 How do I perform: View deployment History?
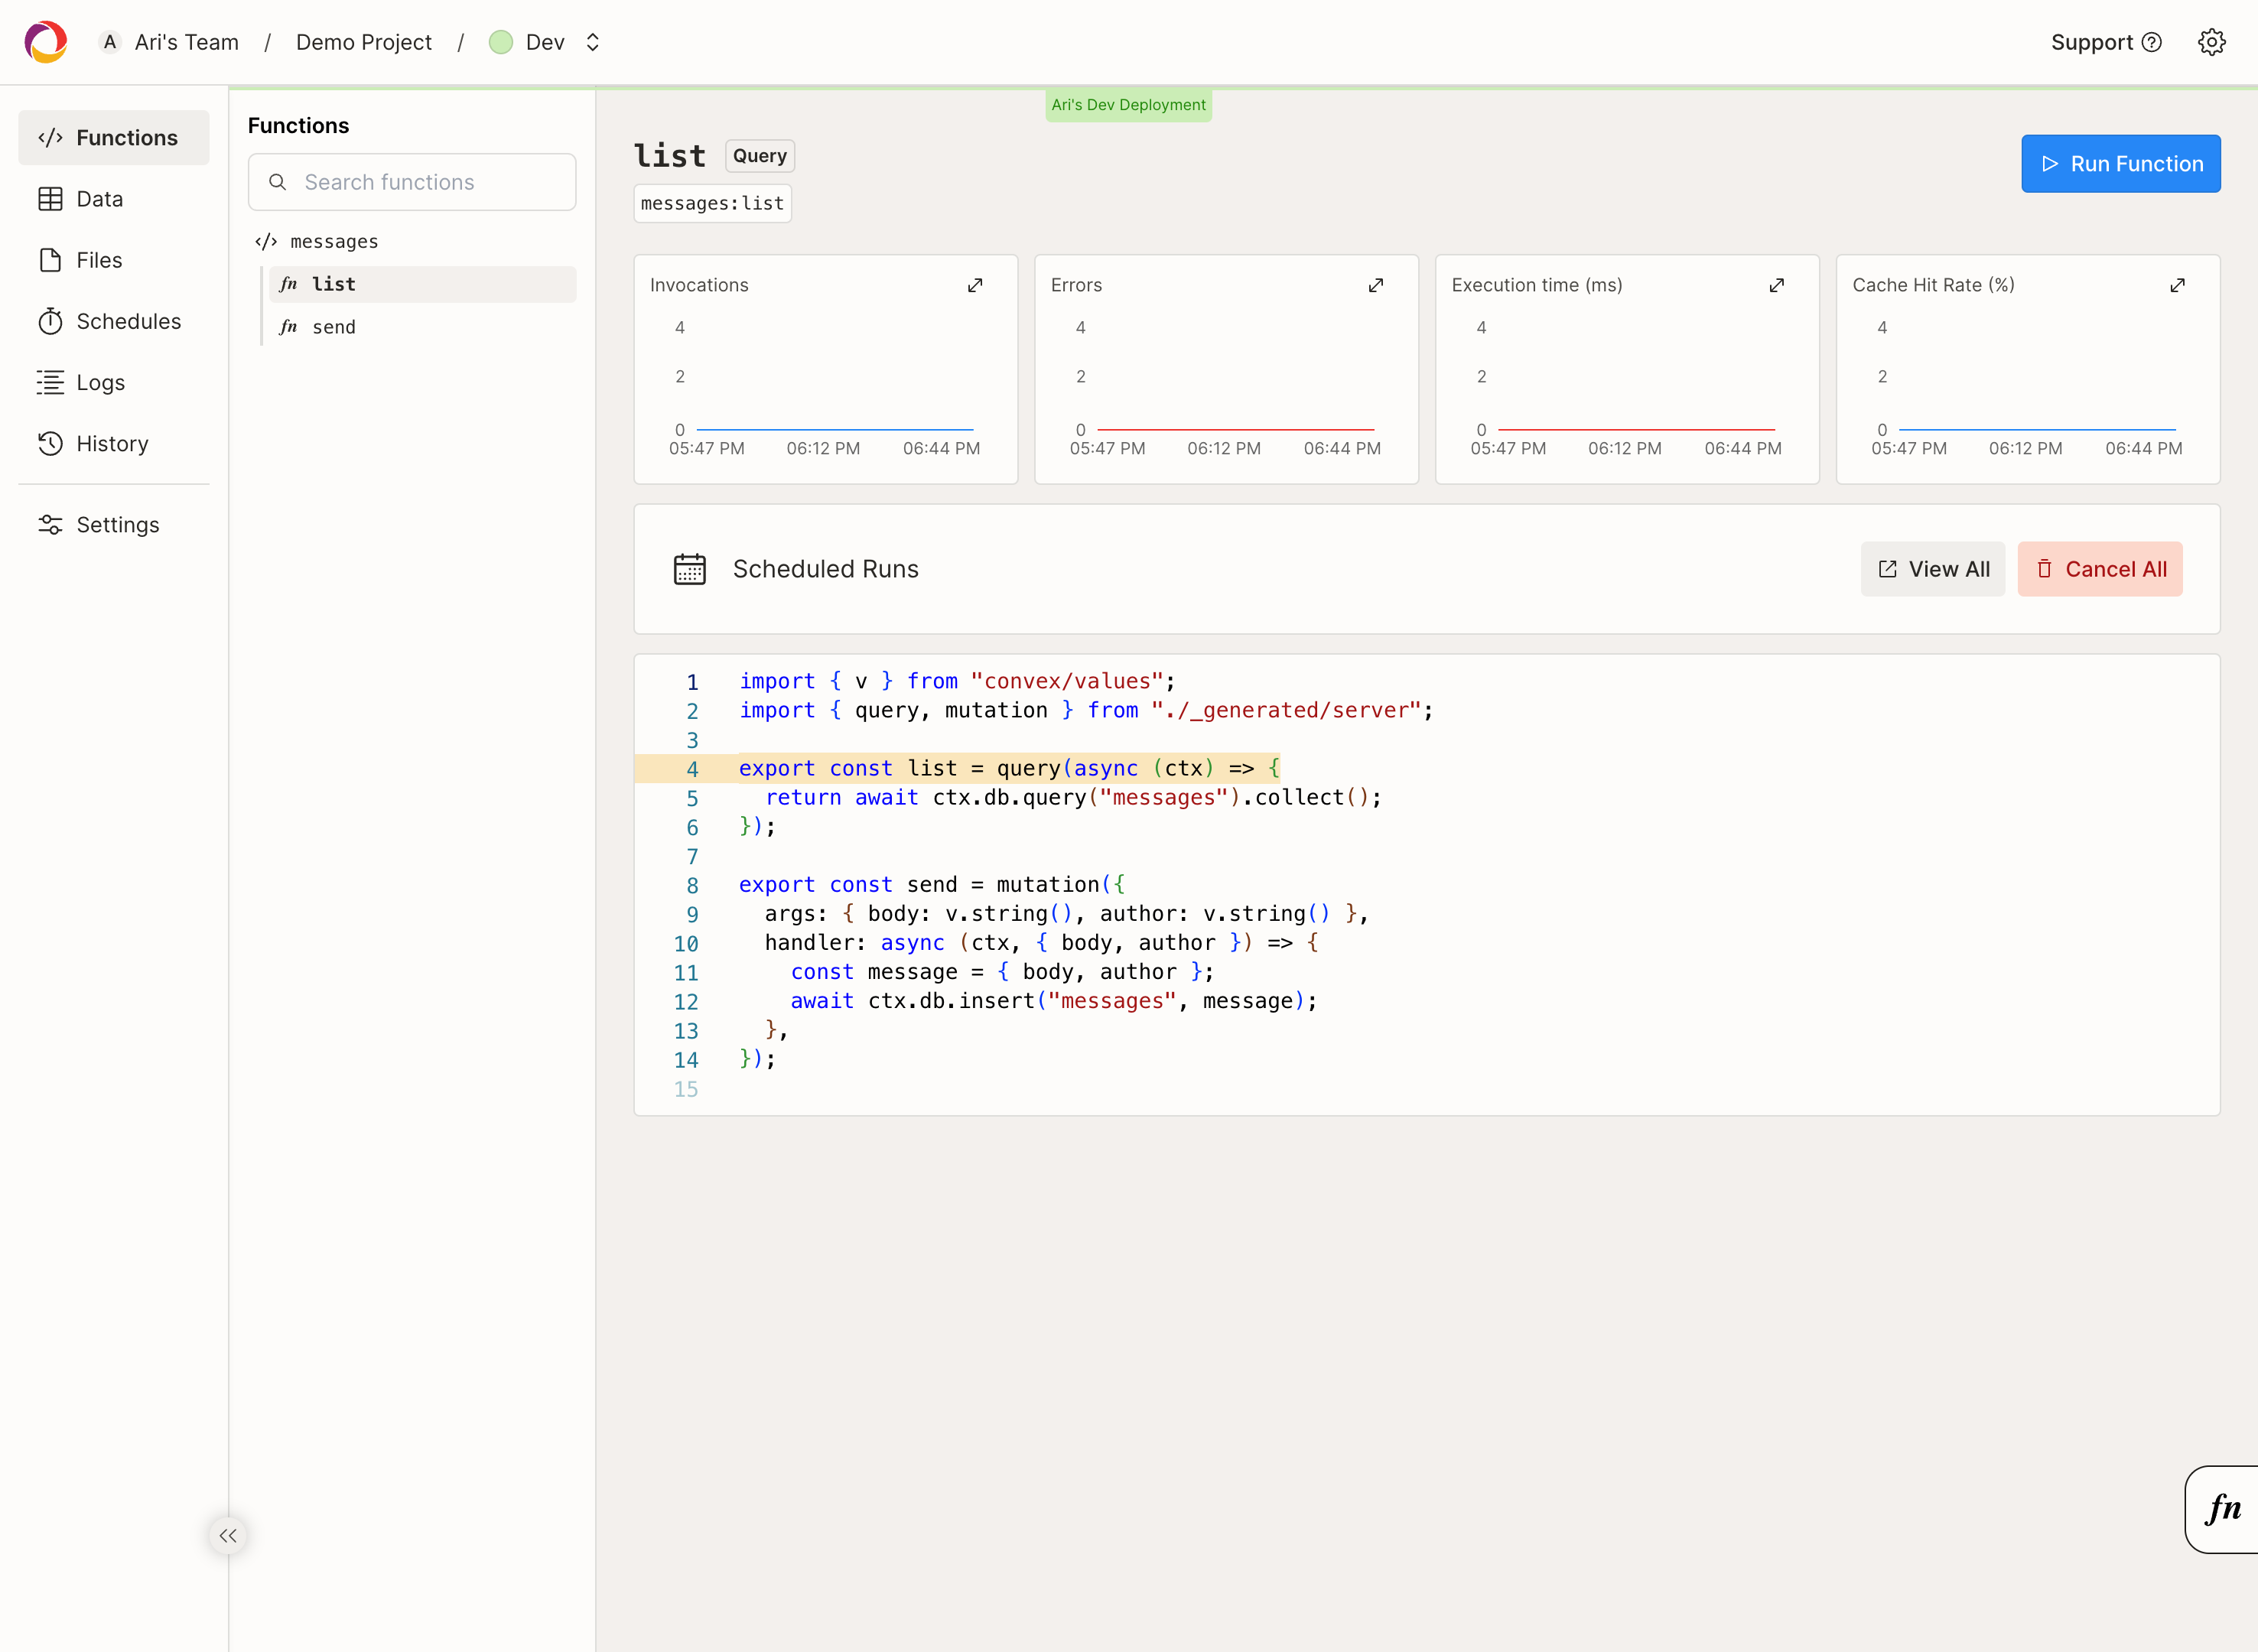click(x=114, y=443)
